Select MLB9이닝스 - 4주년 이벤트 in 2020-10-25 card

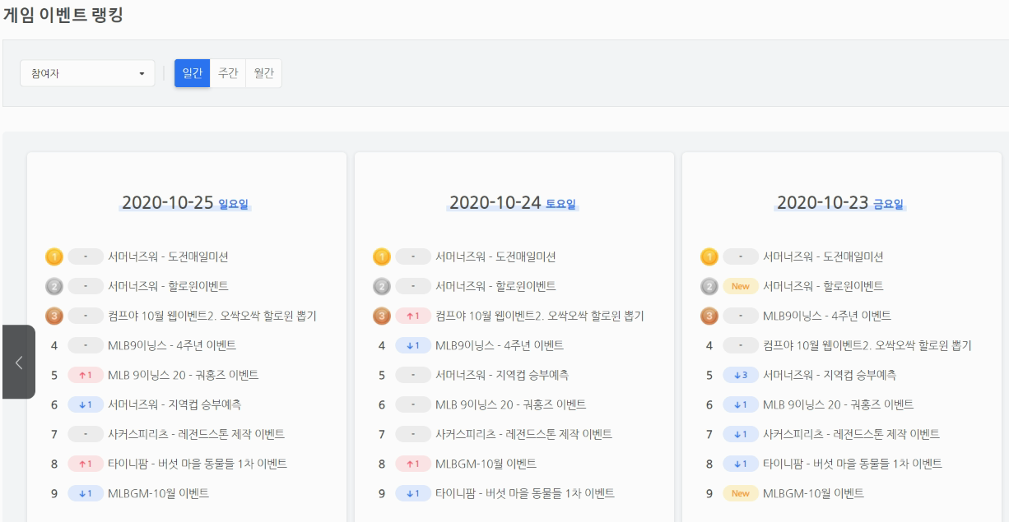(172, 345)
